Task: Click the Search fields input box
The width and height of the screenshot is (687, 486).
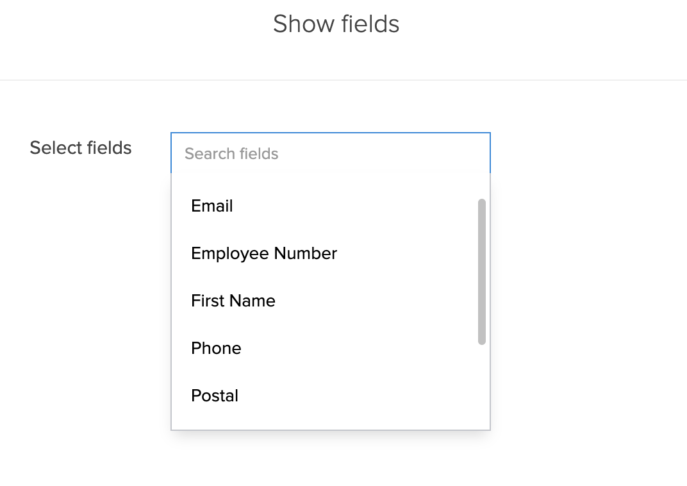Action: coord(330,153)
